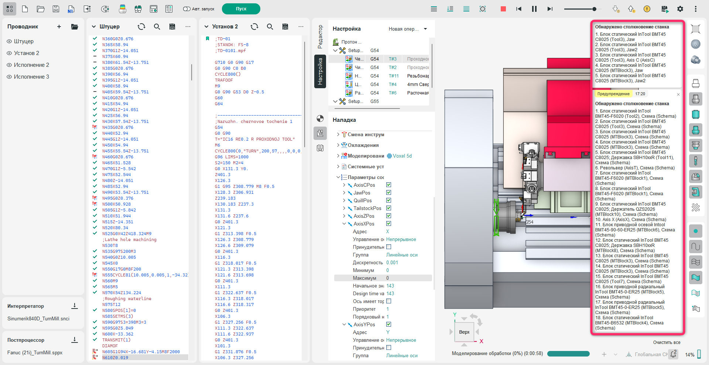
Task: Switch to the Редактор vertical tab
Action: coord(320,37)
